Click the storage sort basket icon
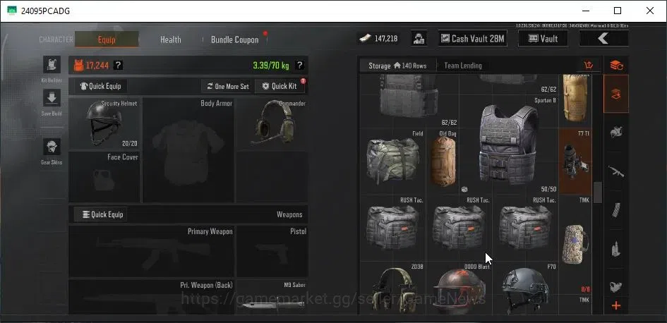Image resolution: width=667 pixels, height=323 pixels. [589, 66]
